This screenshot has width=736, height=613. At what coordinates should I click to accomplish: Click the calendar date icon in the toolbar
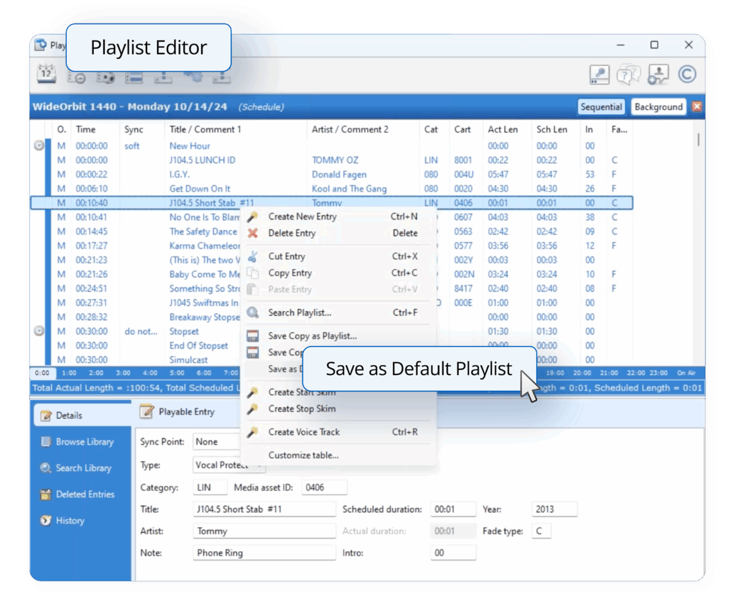[47, 74]
